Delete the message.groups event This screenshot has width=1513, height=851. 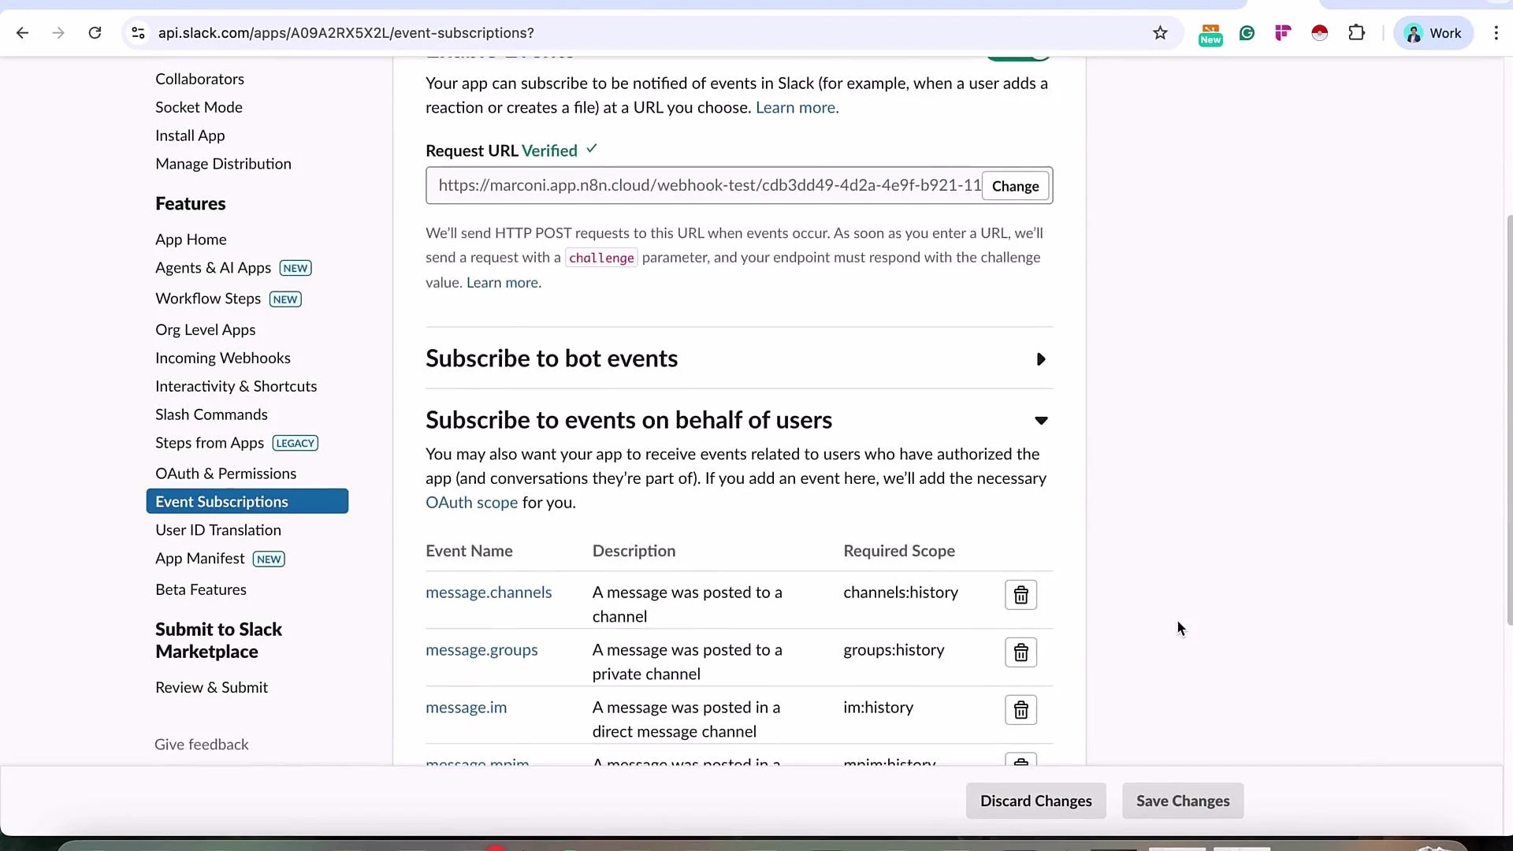tap(1020, 652)
